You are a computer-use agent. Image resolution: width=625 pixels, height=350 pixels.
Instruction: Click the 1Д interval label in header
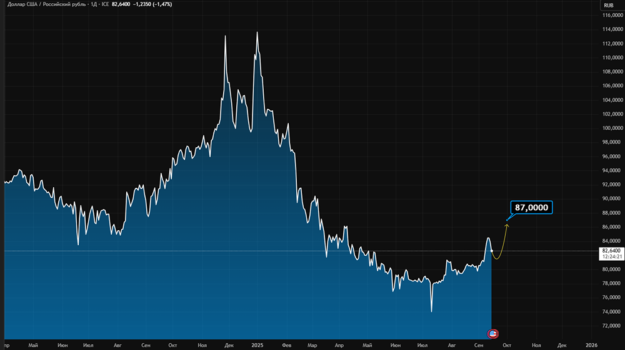click(94, 4)
